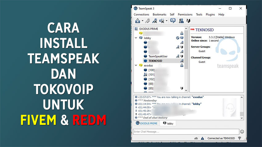Open the connect button dropdown arrow

(x=142, y=21)
